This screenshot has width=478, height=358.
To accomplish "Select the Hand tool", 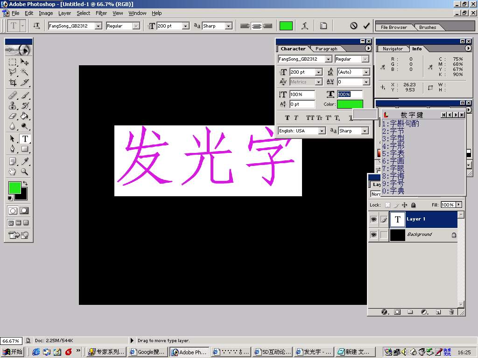I will [12, 172].
